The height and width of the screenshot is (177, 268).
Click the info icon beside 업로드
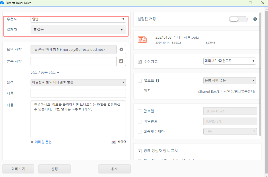[x=157, y=81]
